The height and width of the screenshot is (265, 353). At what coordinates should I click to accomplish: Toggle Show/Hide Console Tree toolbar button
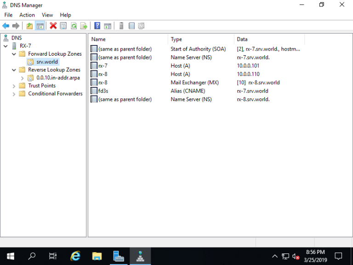click(x=40, y=26)
